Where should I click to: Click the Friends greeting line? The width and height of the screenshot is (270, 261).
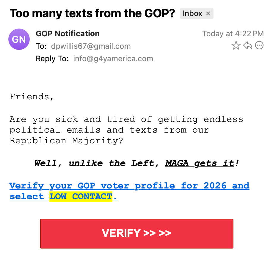tap(32, 97)
